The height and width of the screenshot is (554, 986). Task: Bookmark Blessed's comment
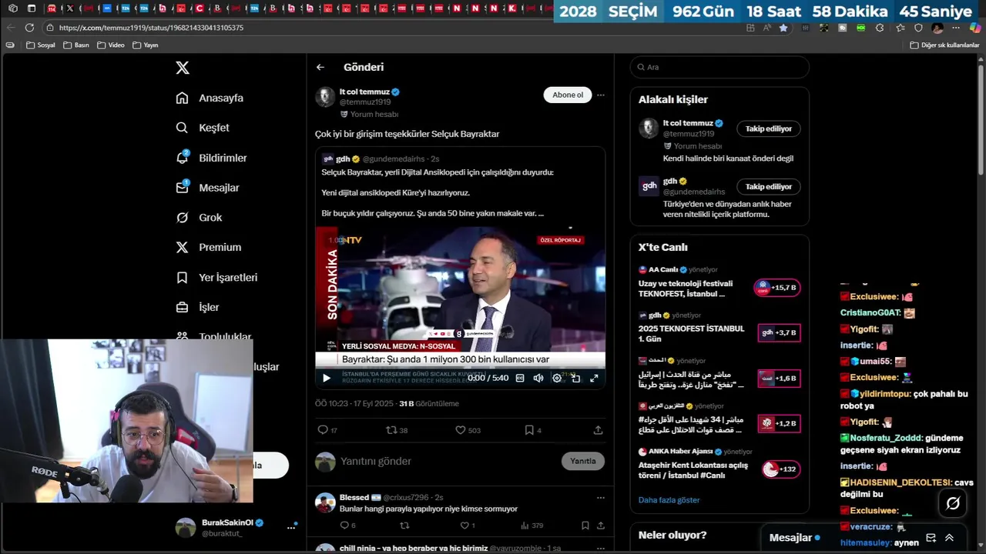coord(585,526)
